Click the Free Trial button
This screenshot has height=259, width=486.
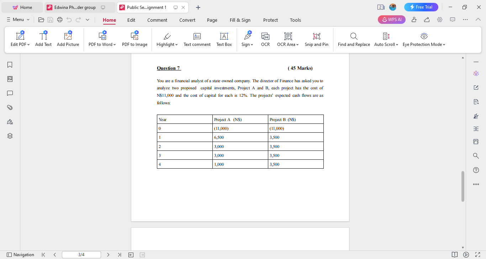[x=421, y=7]
